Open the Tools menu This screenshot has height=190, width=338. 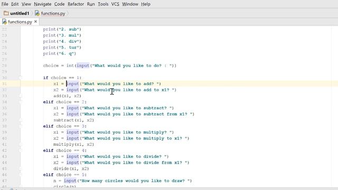point(103,4)
